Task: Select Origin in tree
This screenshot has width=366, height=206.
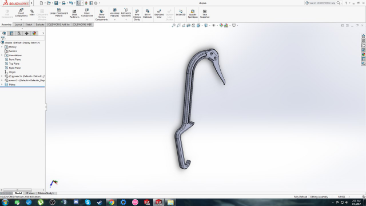Action: [12, 72]
